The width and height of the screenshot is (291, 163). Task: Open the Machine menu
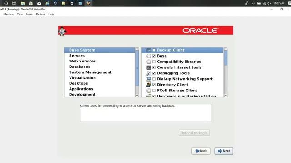click(x=8, y=14)
